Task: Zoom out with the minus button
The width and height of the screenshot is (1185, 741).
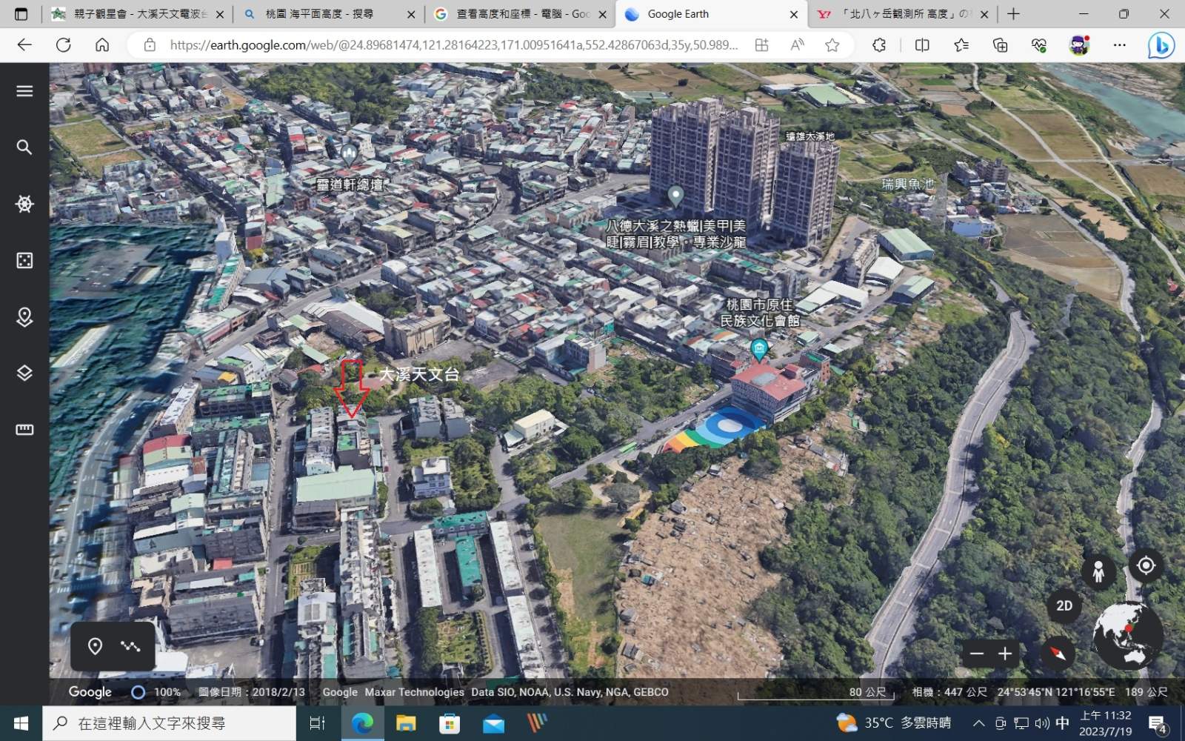Action: tap(977, 654)
